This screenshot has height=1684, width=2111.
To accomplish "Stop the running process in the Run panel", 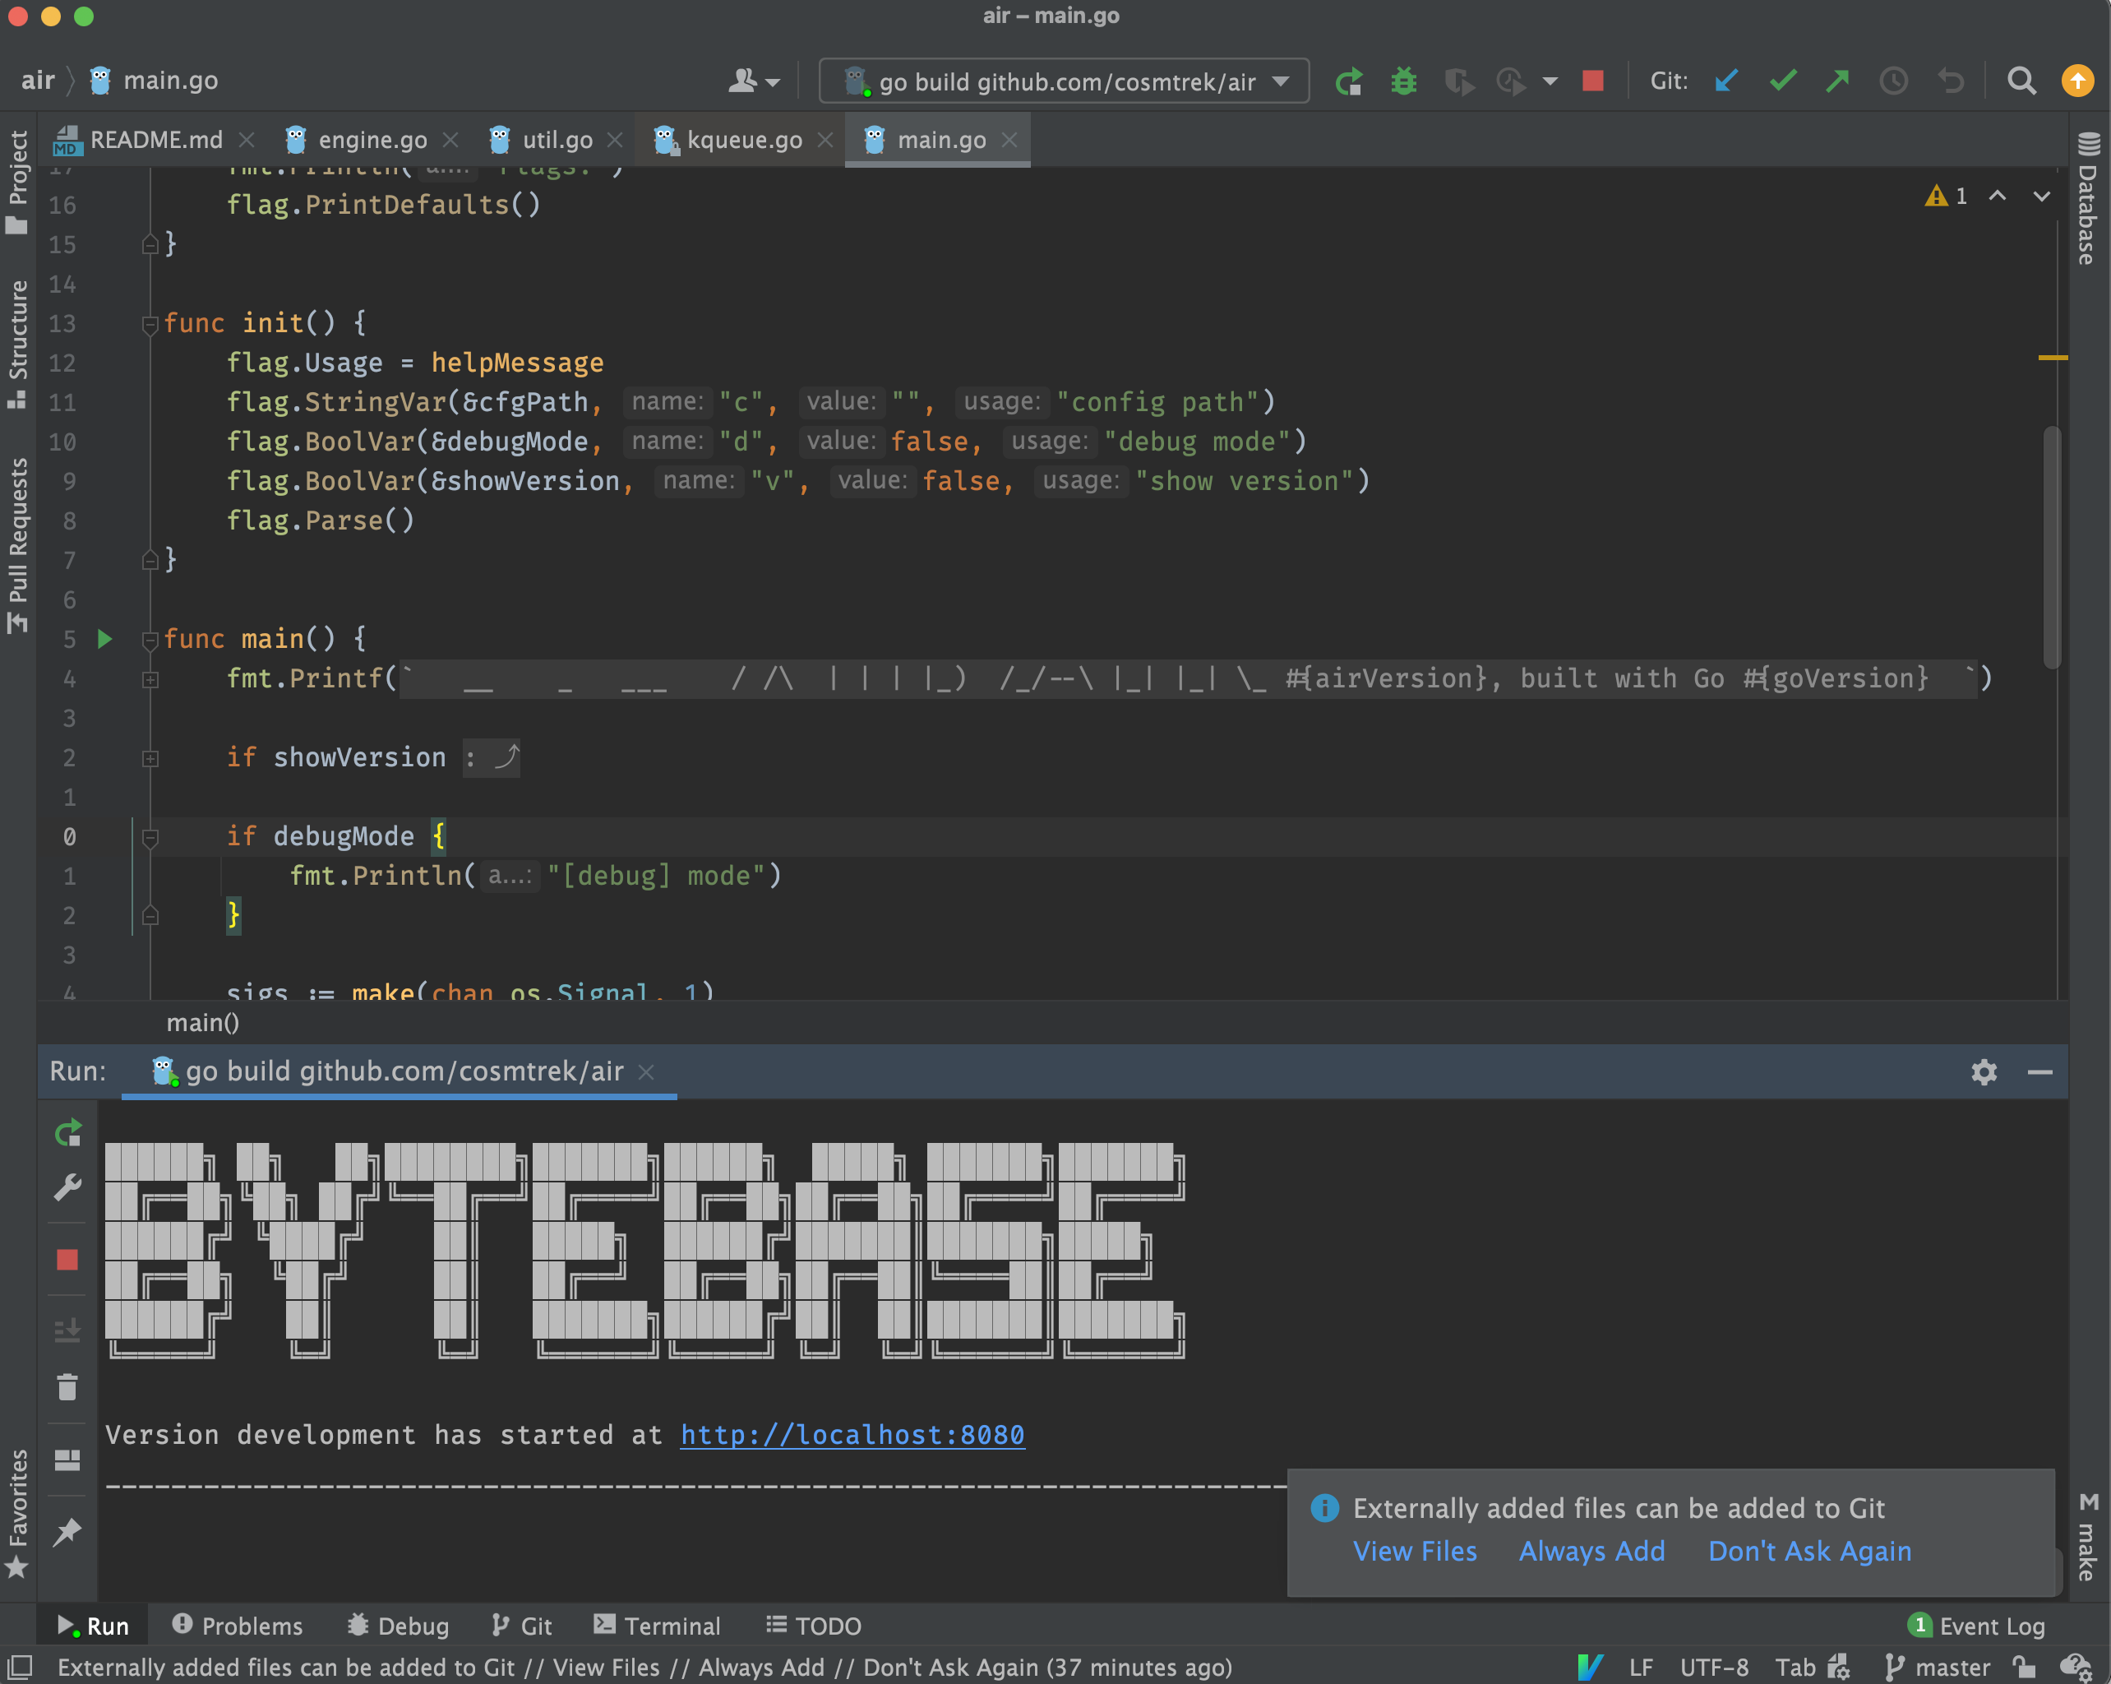I will pos(67,1259).
